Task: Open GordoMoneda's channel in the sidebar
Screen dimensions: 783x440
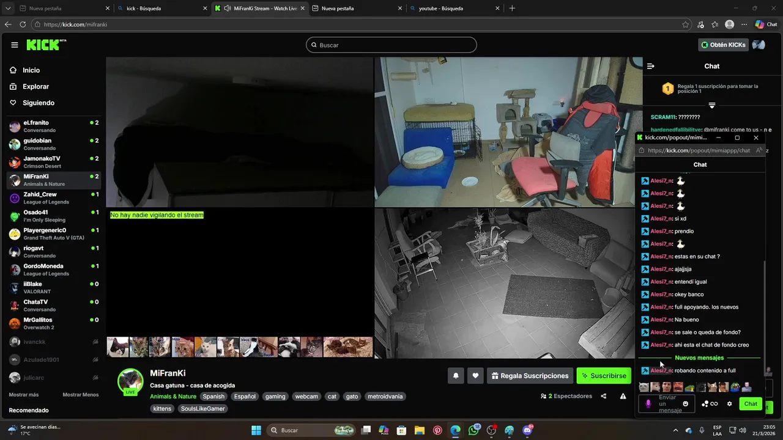Action: tap(53, 269)
